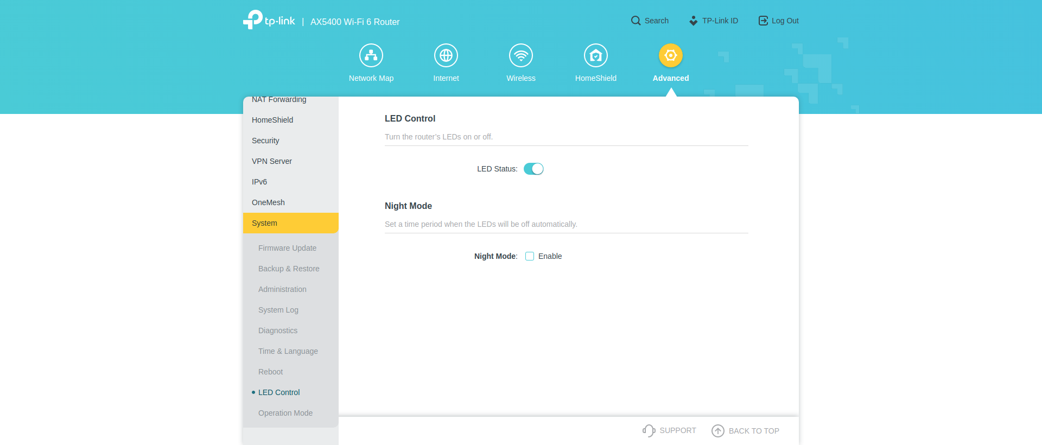This screenshot has height=445, width=1042.
Task: Click the Log Out icon
Action: pos(763,21)
